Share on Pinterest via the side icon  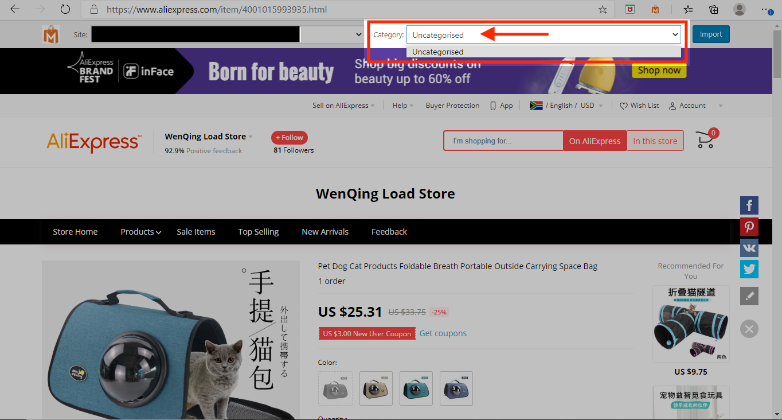(x=749, y=227)
